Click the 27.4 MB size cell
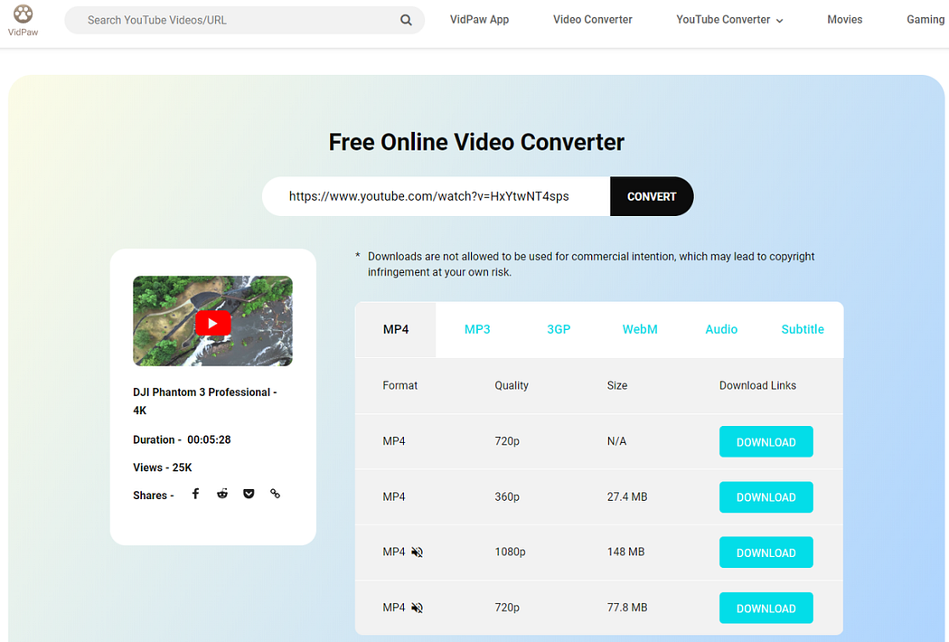The height and width of the screenshot is (642, 949). pyautogui.click(x=627, y=496)
